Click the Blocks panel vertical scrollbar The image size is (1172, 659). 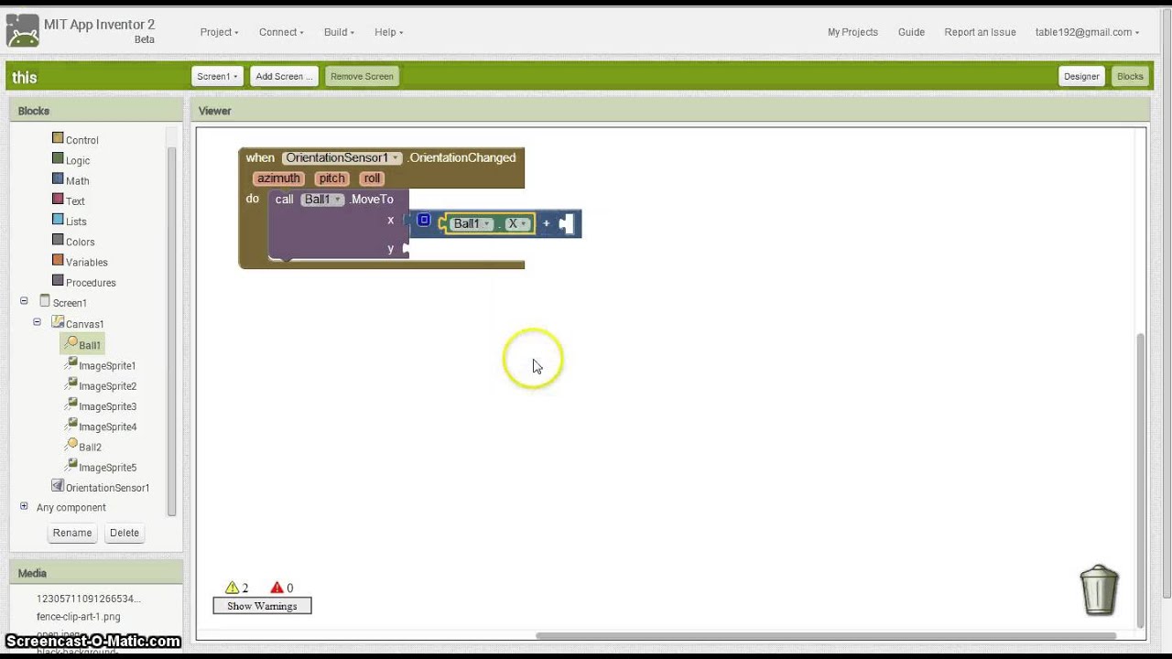(171, 329)
